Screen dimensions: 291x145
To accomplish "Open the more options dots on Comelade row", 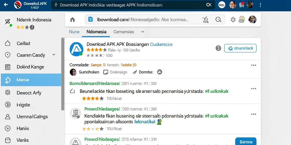I will pos(253,65).
